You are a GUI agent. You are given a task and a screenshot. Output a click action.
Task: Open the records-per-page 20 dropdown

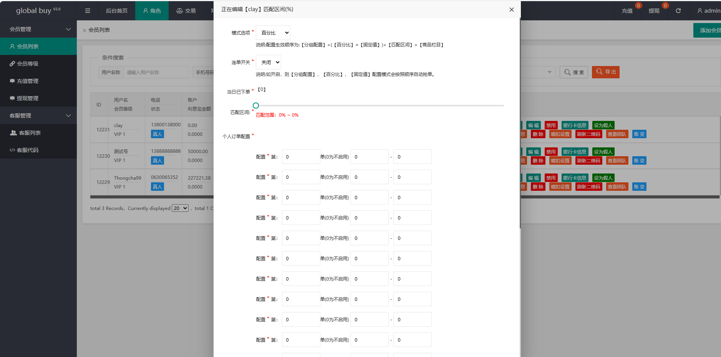tap(180, 208)
